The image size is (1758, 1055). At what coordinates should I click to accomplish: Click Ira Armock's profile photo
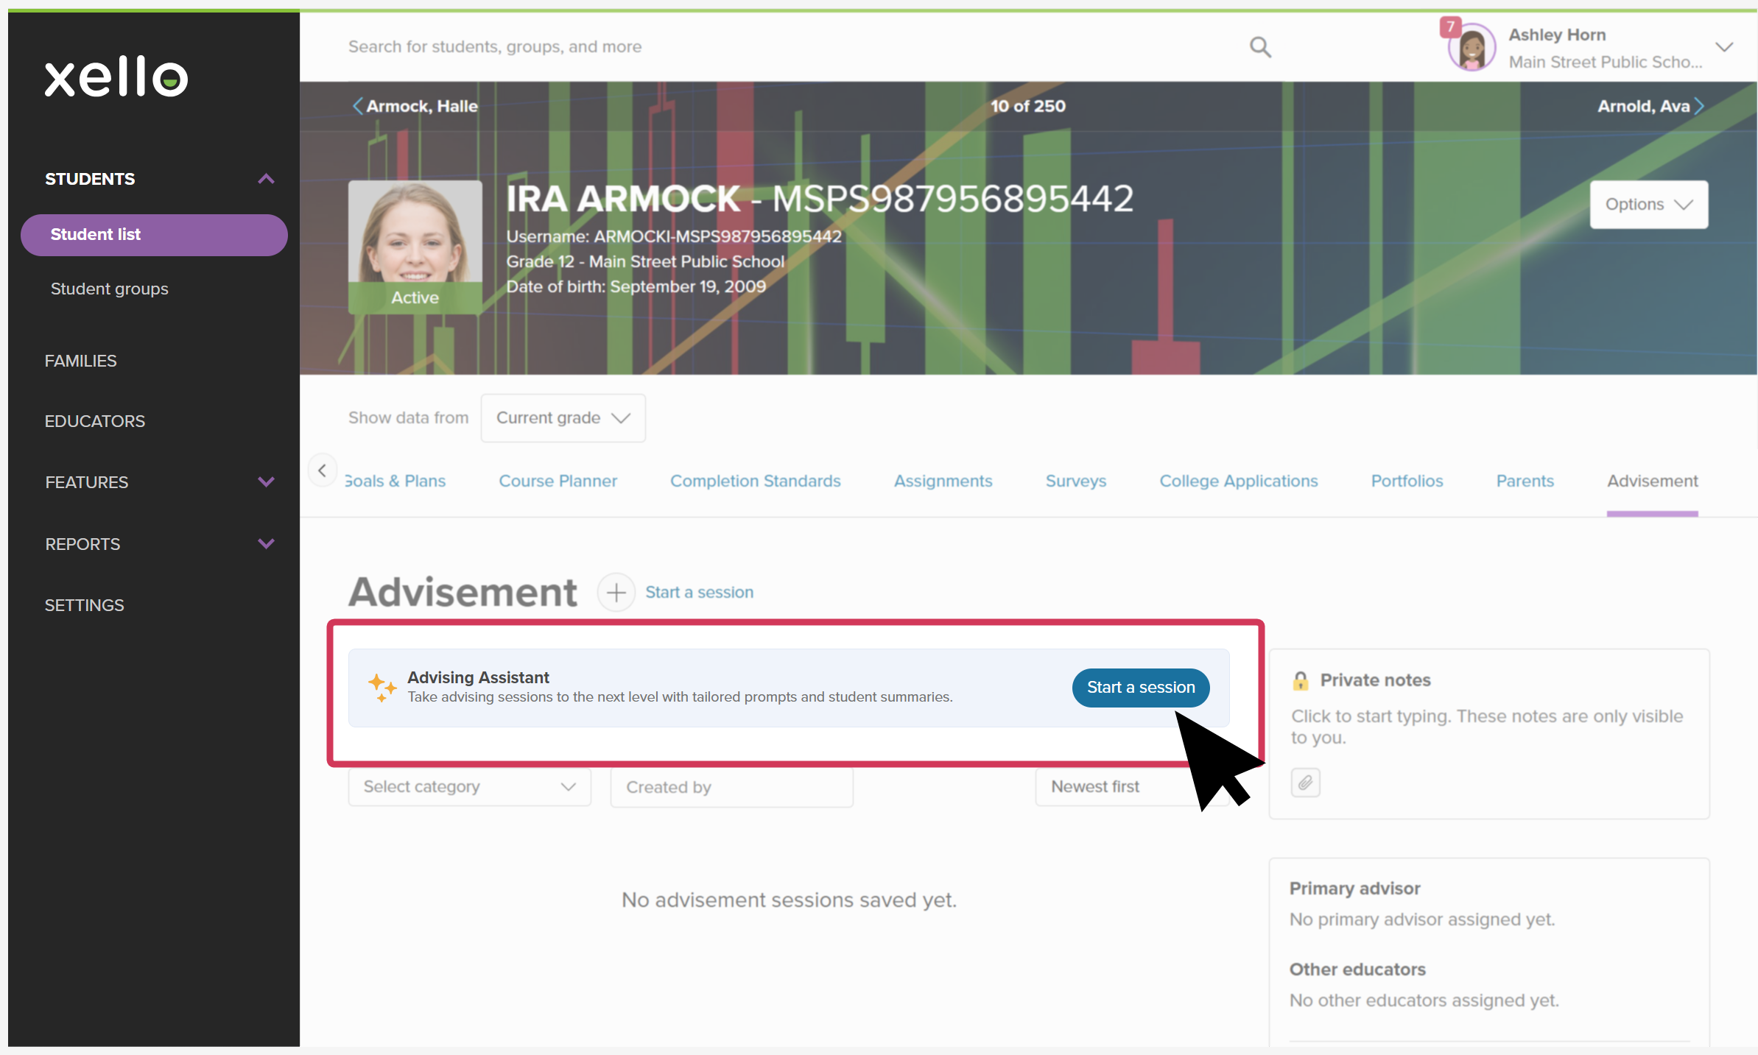(415, 247)
